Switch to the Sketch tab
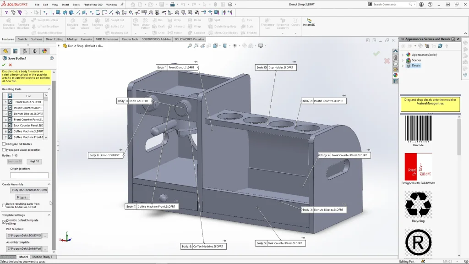469x264 pixels. point(22,39)
